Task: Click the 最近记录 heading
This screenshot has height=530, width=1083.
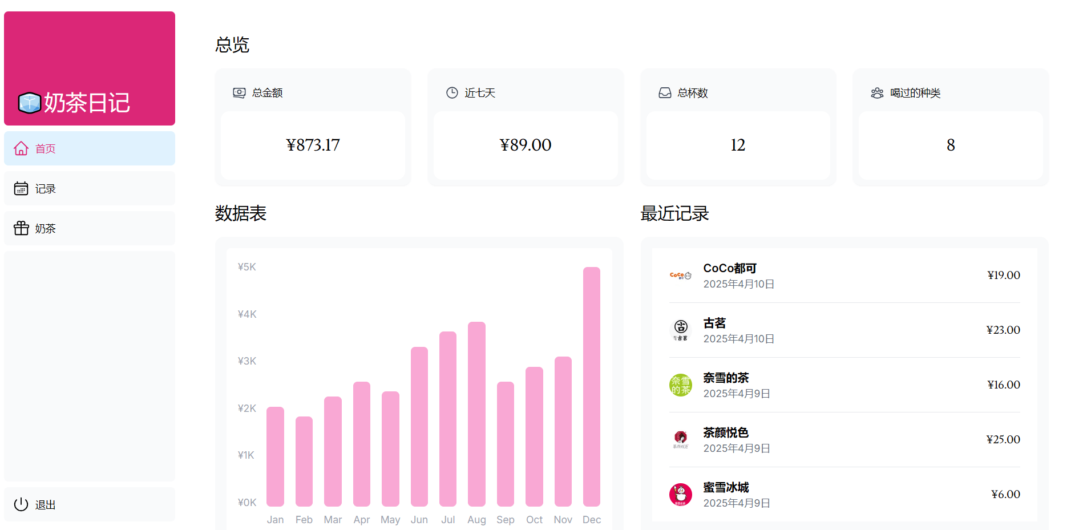Action: pos(674,213)
